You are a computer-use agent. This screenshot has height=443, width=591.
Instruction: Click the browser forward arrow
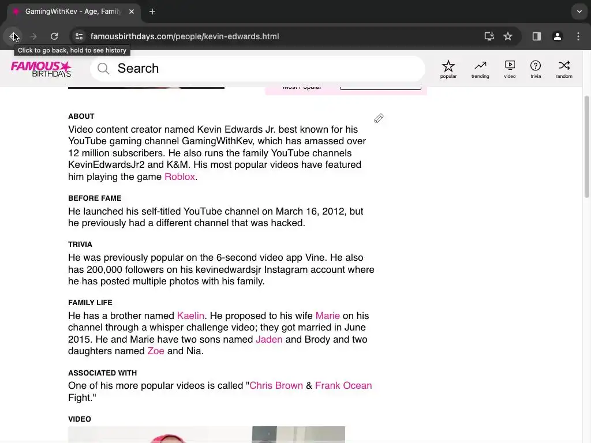coord(33,36)
